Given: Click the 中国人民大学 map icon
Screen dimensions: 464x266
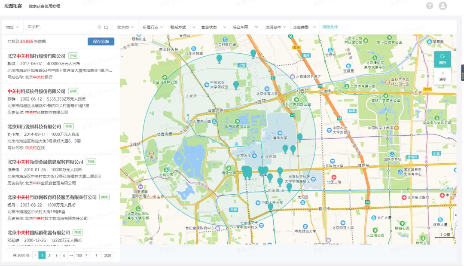Looking at the screenshot, I should (x=258, y=203).
